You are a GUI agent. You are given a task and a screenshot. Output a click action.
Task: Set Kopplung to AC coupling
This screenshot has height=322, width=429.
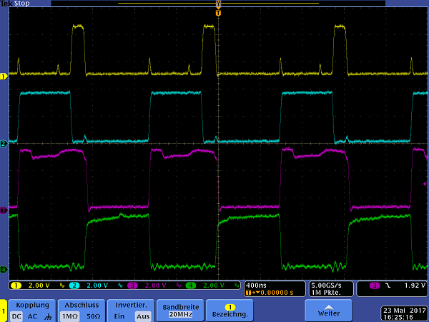click(x=33, y=316)
